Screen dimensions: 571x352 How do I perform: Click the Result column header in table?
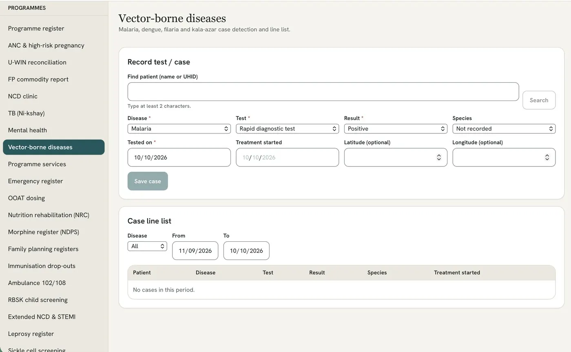click(x=317, y=273)
